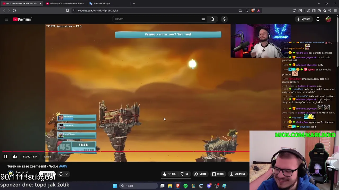Click the YouTube search magnifier button

tap(212, 19)
